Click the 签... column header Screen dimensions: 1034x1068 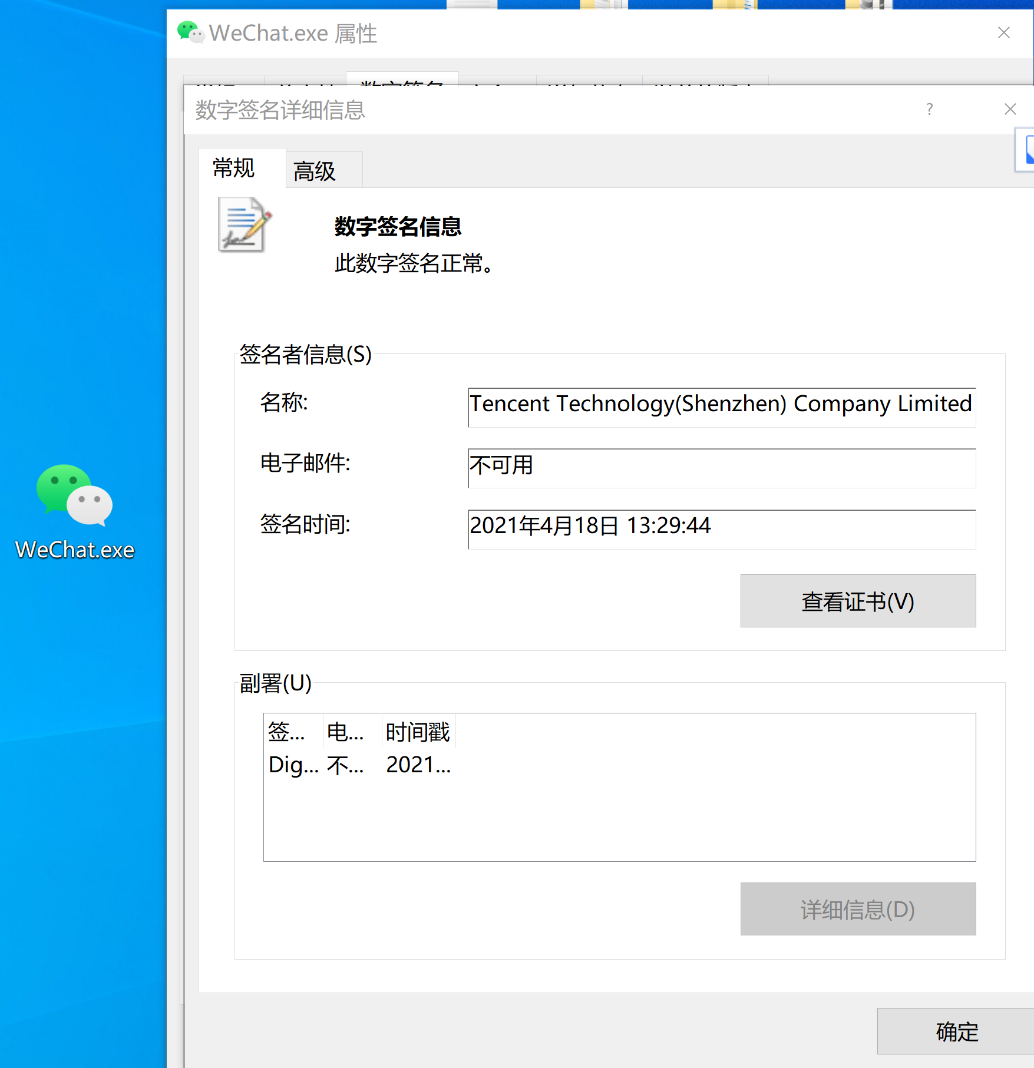(x=293, y=732)
